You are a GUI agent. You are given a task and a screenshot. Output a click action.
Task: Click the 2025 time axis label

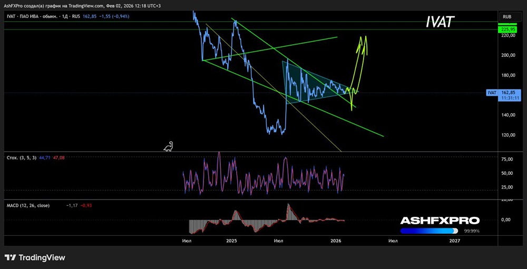tap(231, 241)
